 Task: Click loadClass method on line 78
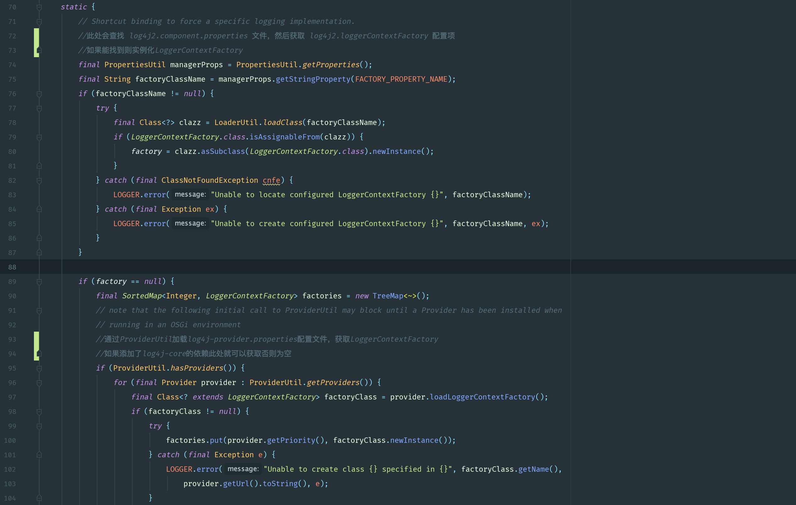pyautogui.click(x=283, y=122)
